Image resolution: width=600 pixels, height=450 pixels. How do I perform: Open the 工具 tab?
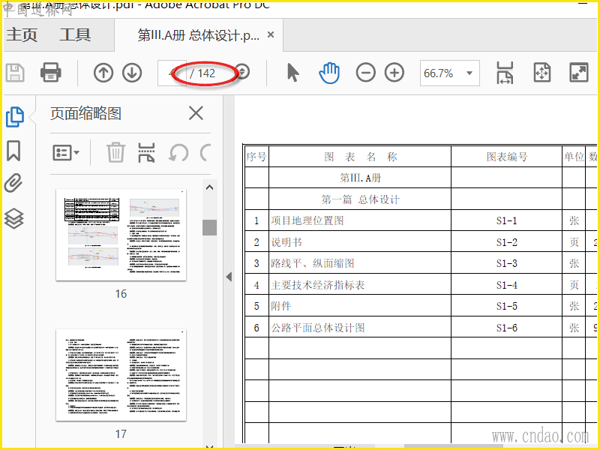click(x=75, y=35)
